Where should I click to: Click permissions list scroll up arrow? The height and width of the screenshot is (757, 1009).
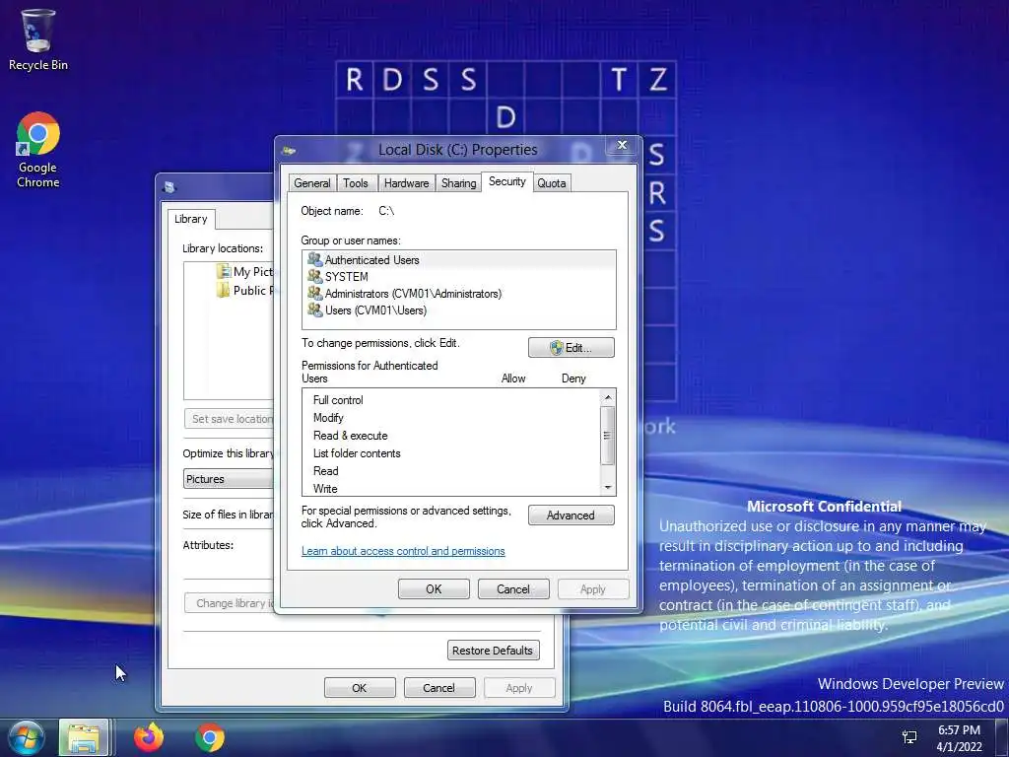point(607,398)
